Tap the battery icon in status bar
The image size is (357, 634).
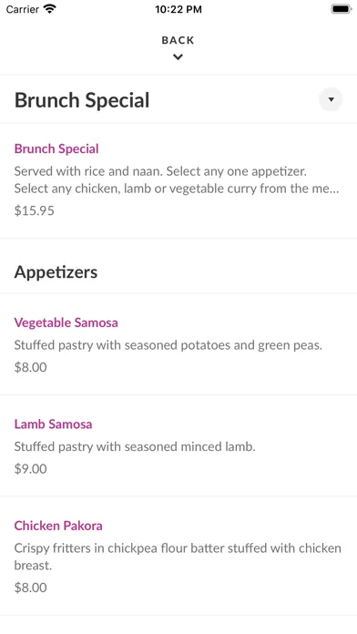tap(342, 9)
